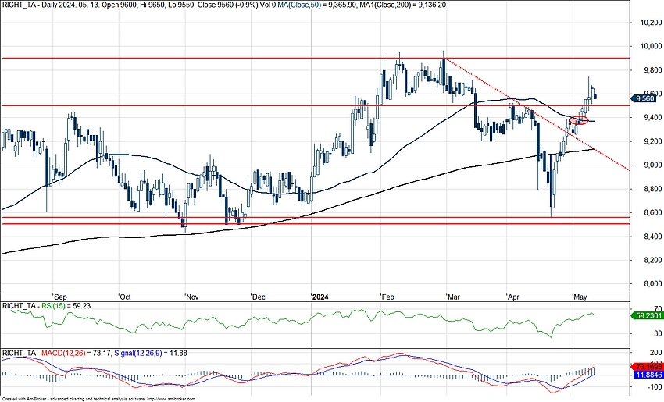Viewport: 664px width, 402px height.
Task: Click the Feb label on the time axis
Action: pyautogui.click(x=388, y=297)
